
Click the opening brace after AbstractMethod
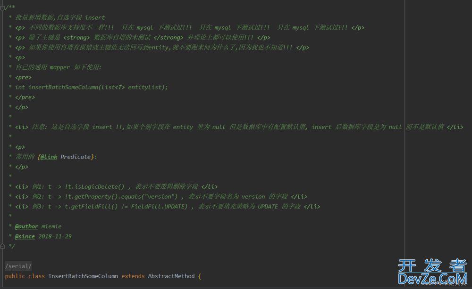(x=200, y=276)
